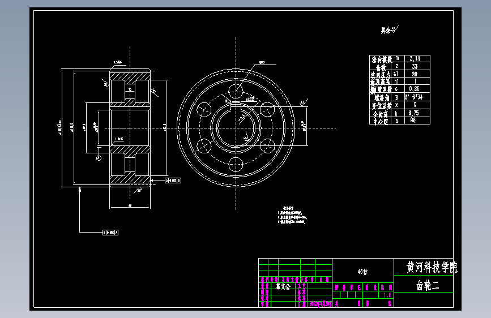Select the 中心距 label in the parameter table
The height and width of the screenshot is (318, 491).
coord(381,122)
